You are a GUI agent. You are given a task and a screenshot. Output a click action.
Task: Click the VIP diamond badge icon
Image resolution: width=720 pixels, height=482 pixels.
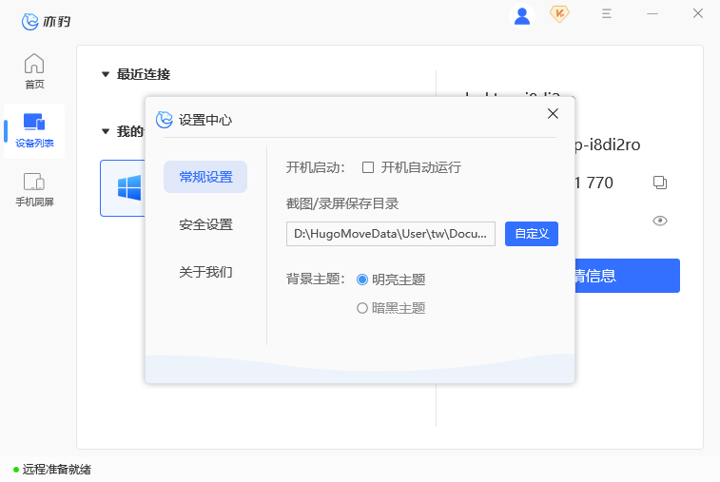point(559,13)
